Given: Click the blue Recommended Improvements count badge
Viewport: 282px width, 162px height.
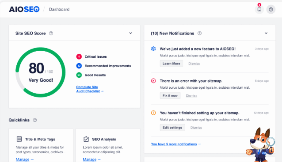Looking at the screenshot, I should [79, 66].
